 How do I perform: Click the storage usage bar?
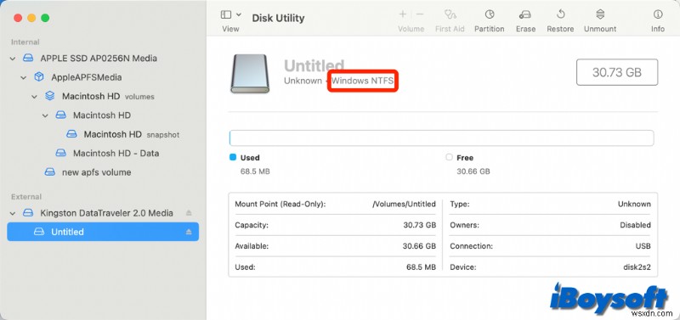441,138
